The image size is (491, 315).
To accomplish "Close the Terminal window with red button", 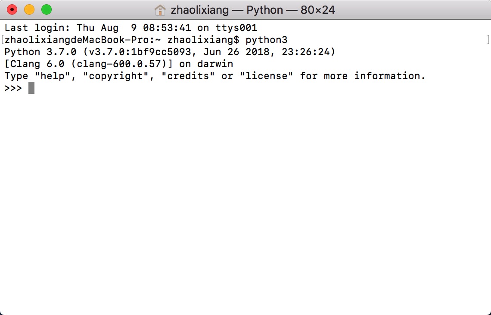I will pos(12,10).
